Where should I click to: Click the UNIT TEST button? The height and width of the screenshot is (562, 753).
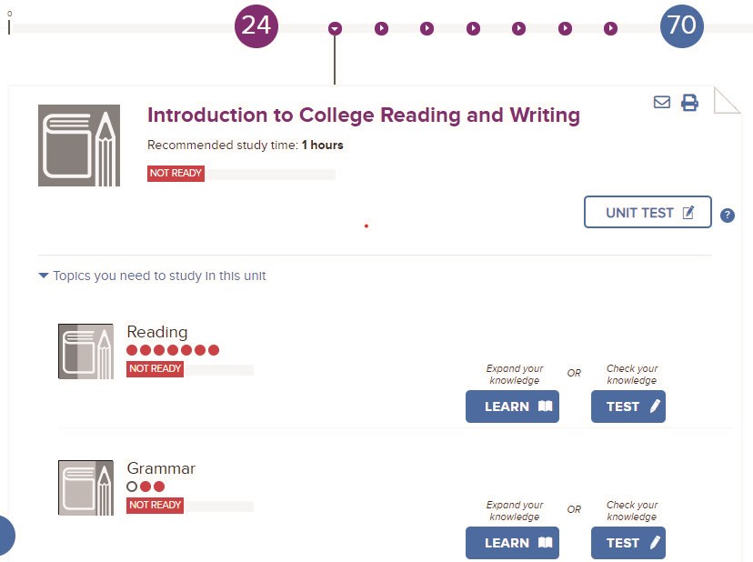click(x=648, y=212)
